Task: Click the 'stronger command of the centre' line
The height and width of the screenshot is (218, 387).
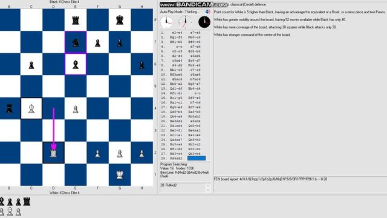Action: tap(252, 35)
